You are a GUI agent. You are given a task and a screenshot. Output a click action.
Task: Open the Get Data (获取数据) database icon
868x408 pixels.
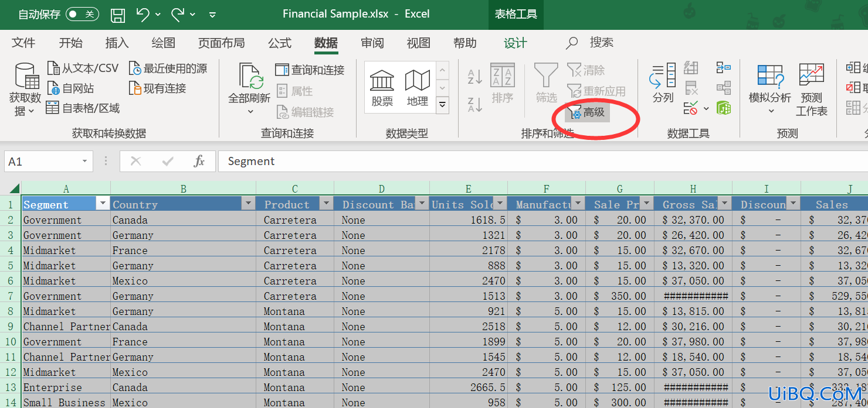(x=26, y=76)
